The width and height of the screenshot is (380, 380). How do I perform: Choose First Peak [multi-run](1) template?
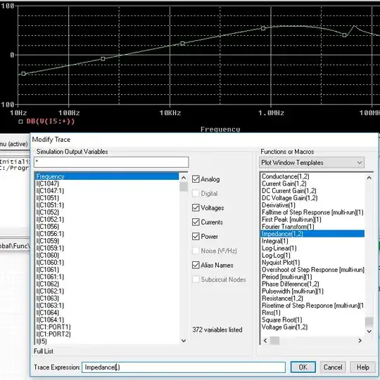[291, 219]
